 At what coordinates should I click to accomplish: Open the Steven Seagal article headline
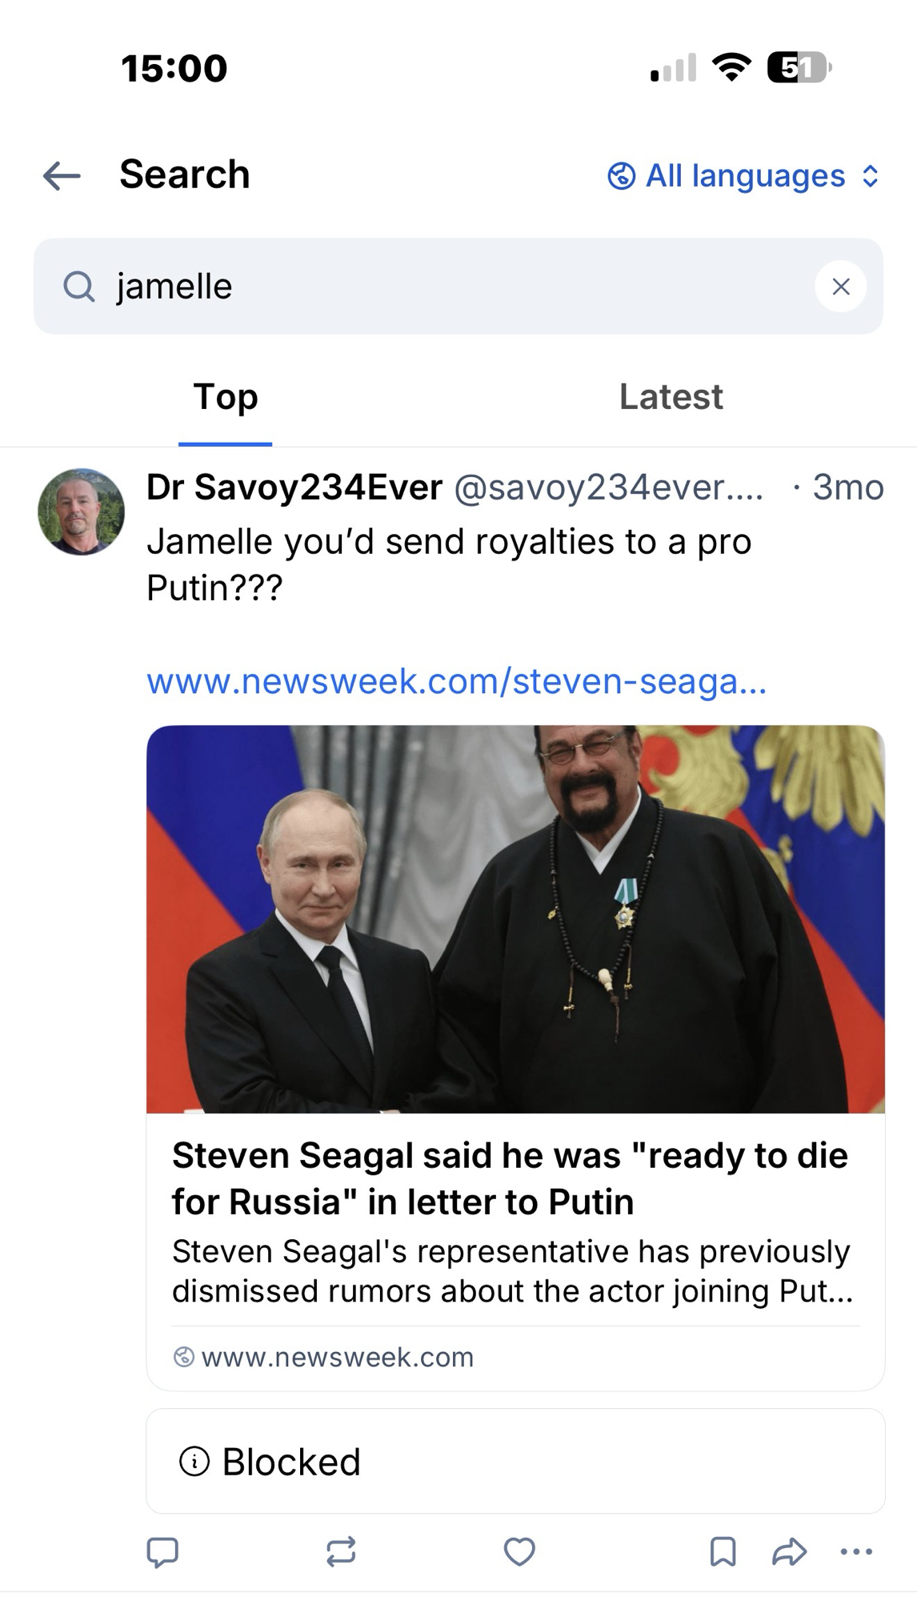click(509, 1178)
